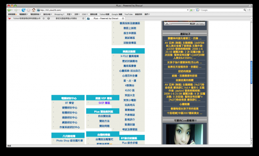259x156 pixels.
Task: Open the 玩具奇兵 forum link
Action: (129, 105)
